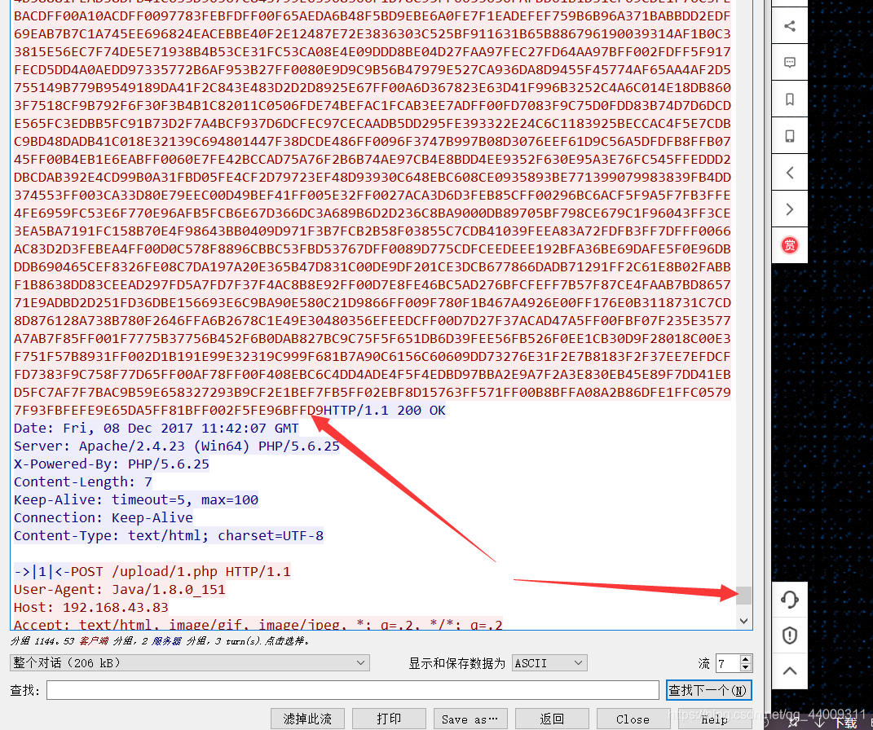The image size is (873, 730).
Task: Click the Server: Apache/2.4.23 line
Action: click(x=177, y=446)
